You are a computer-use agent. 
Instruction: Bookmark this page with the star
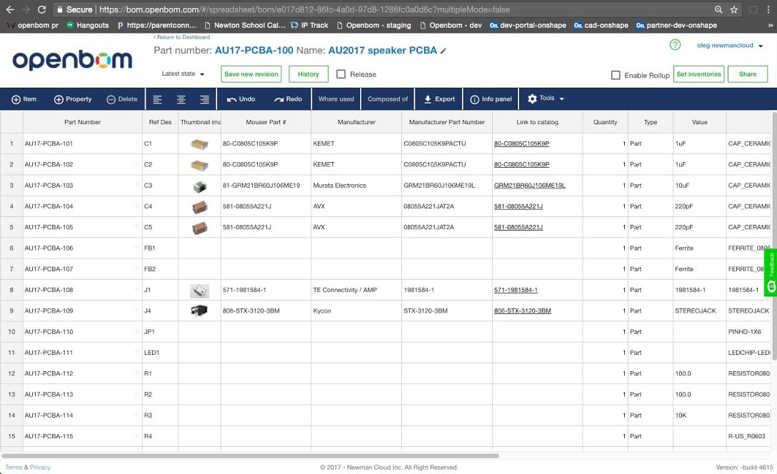(x=734, y=9)
